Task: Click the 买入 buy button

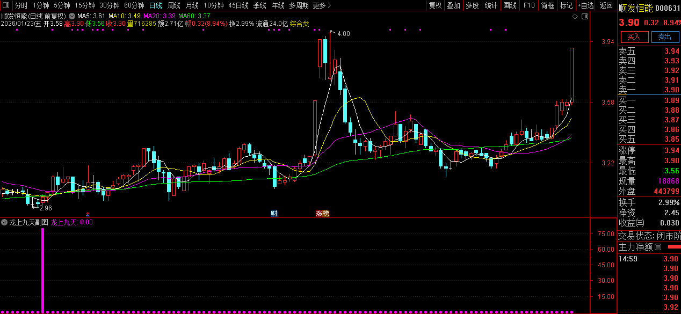Action: coord(634,36)
